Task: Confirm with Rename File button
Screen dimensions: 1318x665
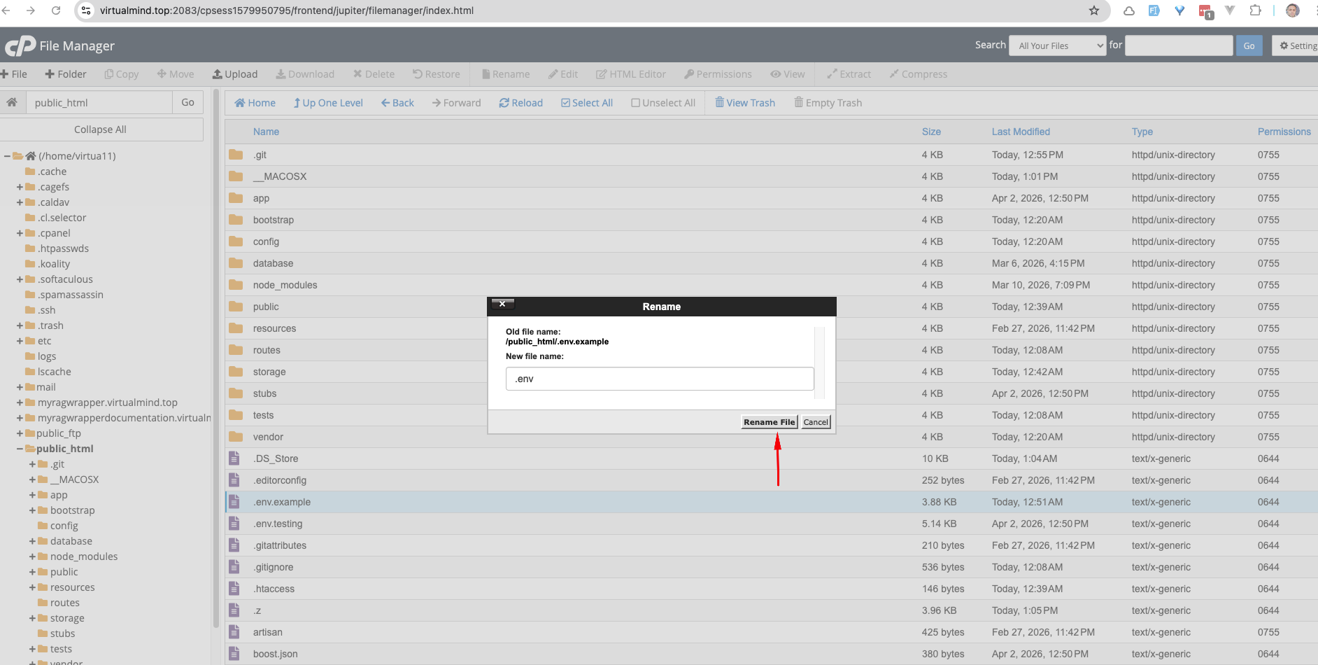Action: point(770,422)
